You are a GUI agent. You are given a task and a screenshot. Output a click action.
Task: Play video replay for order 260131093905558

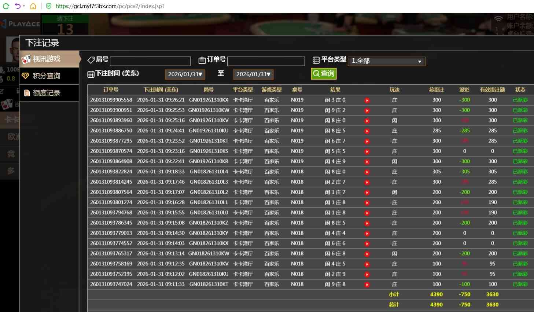pyautogui.click(x=367, y=100)
